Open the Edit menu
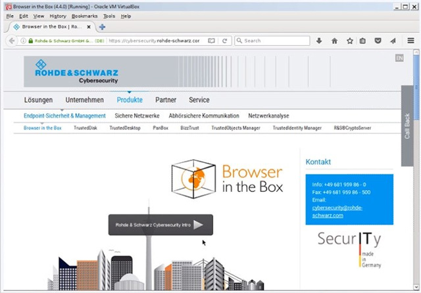421x293 pixels. pyautogui.click(x=24, y=16)
